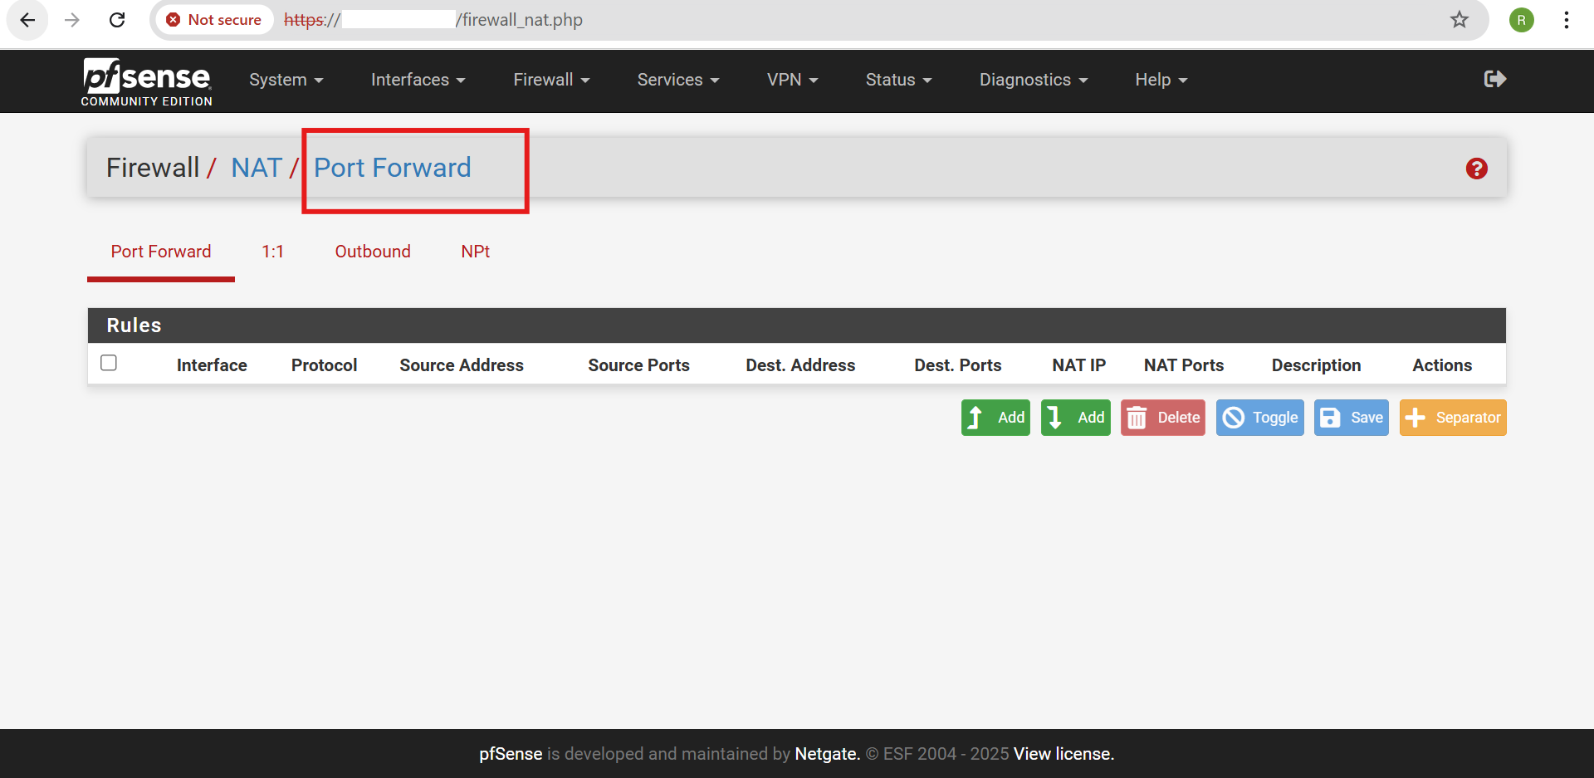Expand the Services dropdown menu

pyautogui.click(x=677, y=80)
